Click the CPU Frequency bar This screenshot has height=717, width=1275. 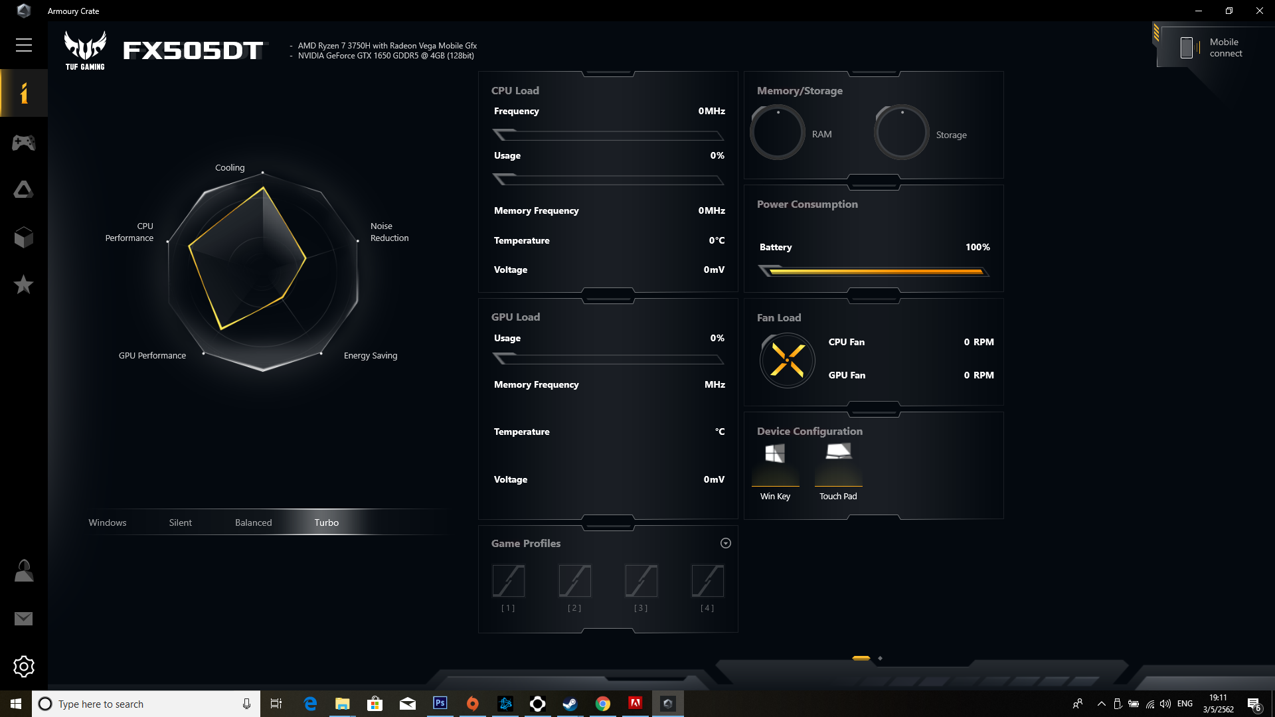tap(608, 135)
